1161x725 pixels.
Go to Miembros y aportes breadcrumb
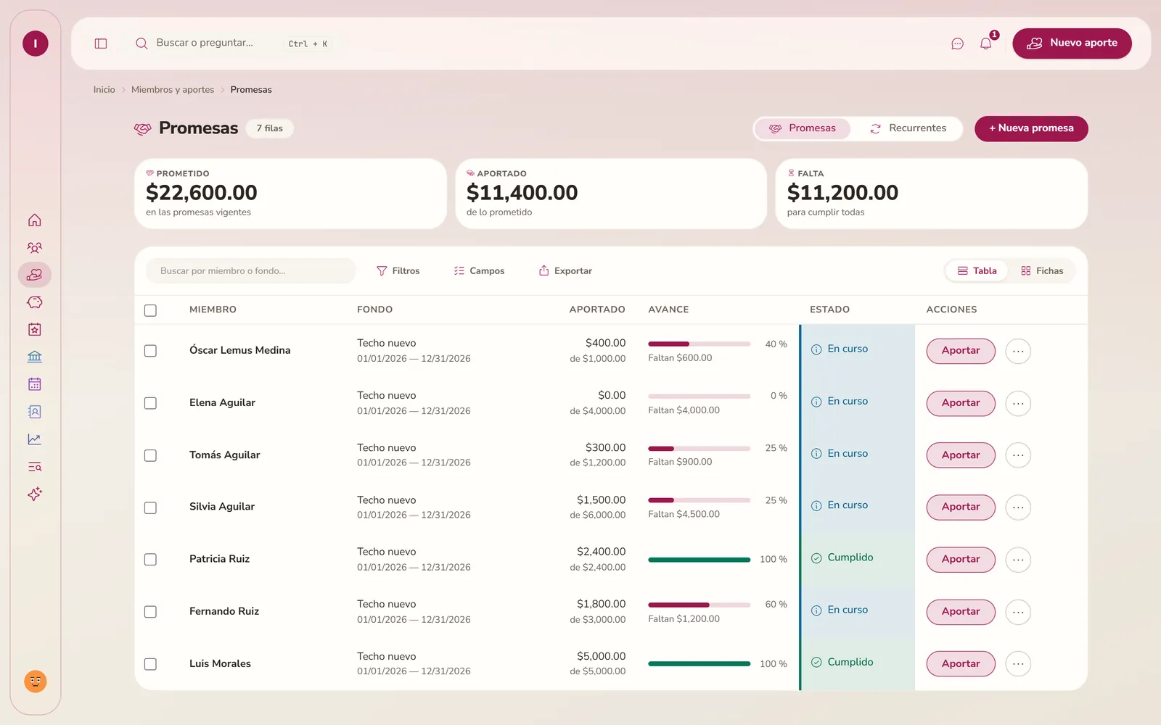pyautogui.click(x=173, y=90)
